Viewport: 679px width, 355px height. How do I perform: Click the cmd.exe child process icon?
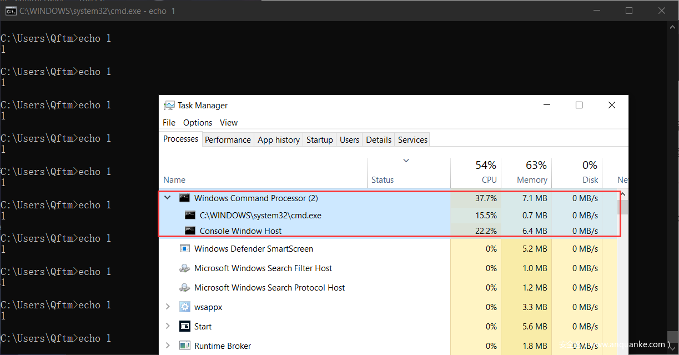click(190, 216)
